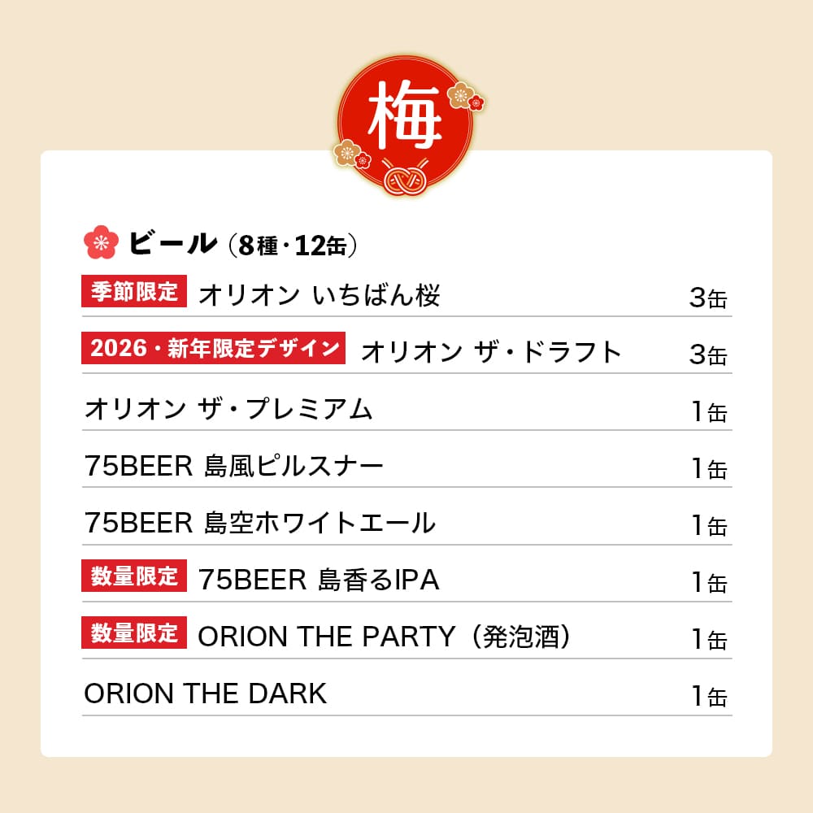Click the 3缶 quantity for いちばん桜

tap(707, 298)
